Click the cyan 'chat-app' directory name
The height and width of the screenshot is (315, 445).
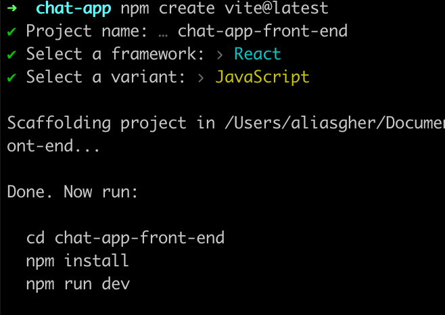coord(73,8)
